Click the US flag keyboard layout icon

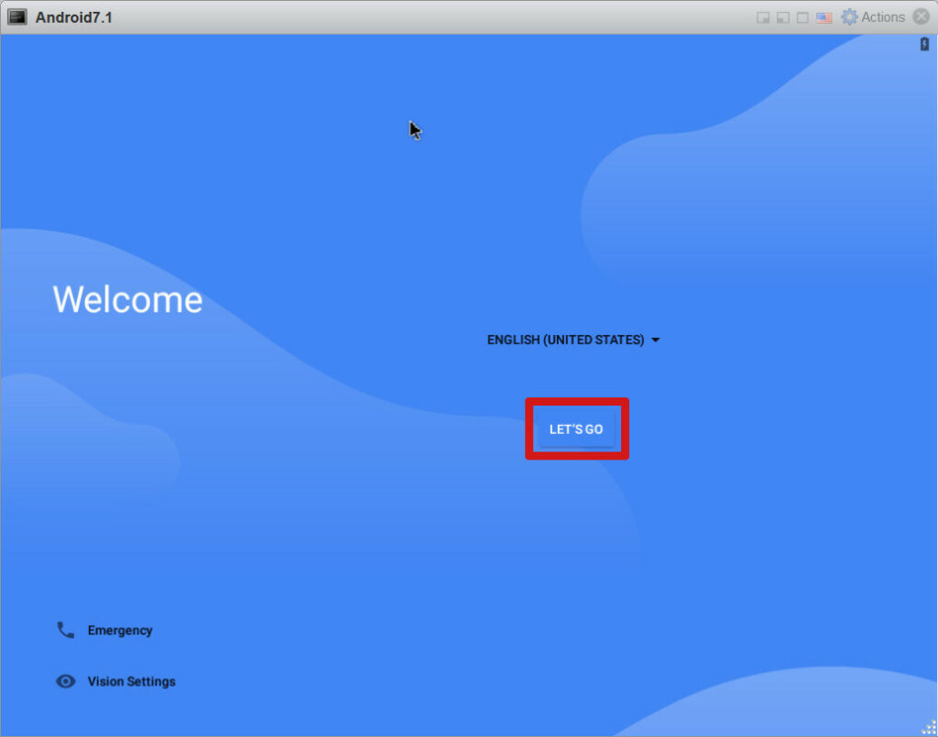click(823, 17)
